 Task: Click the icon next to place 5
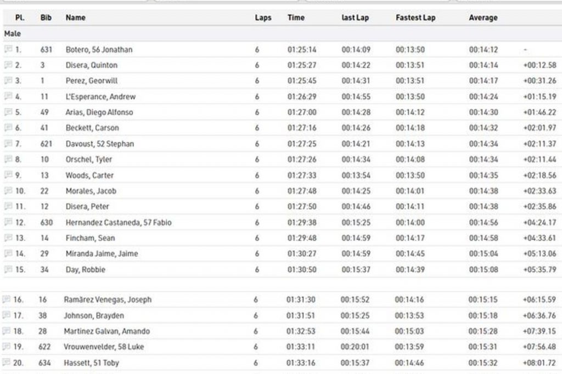[x=8, y=112]
